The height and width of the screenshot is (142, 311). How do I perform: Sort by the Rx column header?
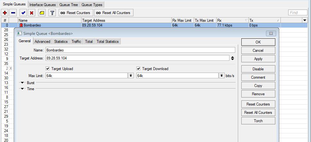coord(232,20)
